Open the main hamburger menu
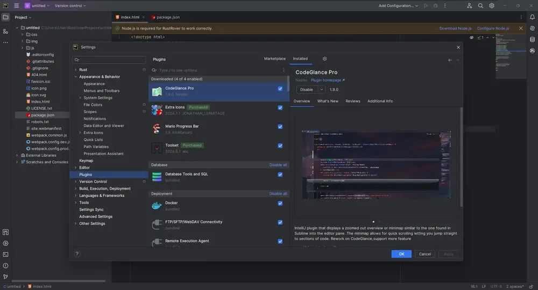This screenshot has height=290, width=538. click(x=17, y=5)
